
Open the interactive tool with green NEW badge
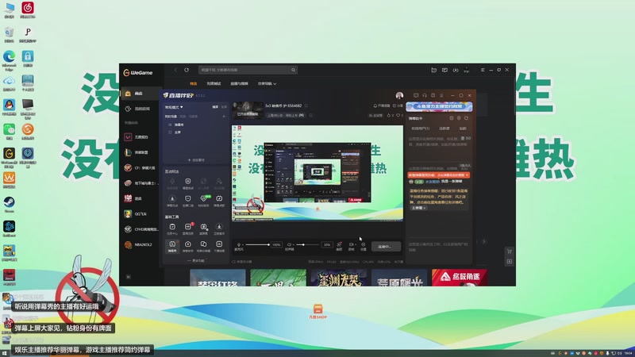[x=204, y=201]
